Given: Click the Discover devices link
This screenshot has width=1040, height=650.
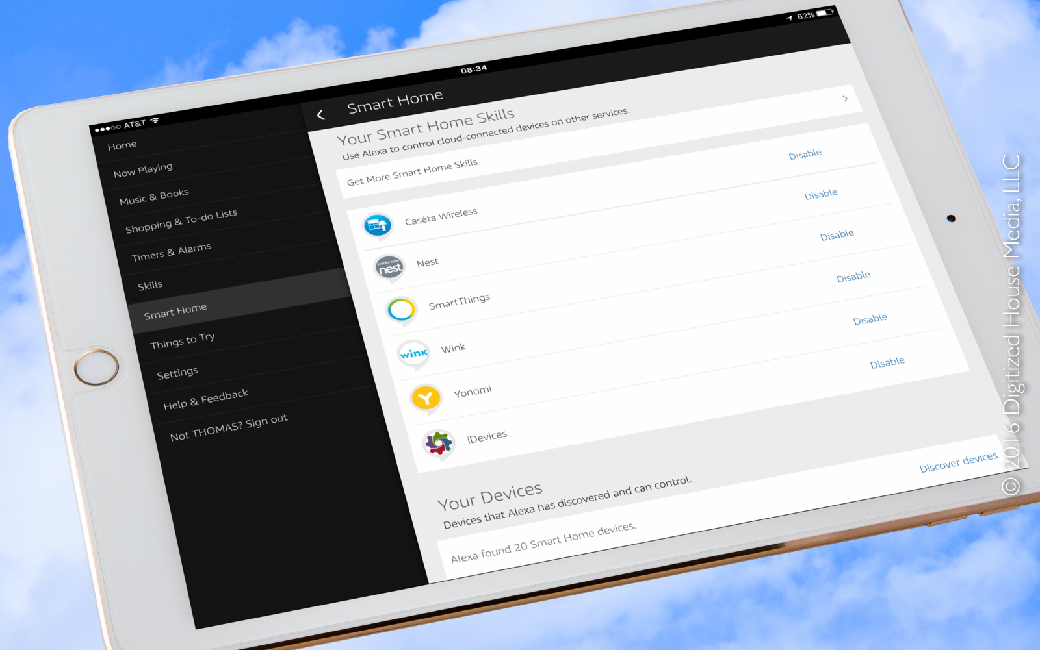Looking at the screenshot, I should pos(958,462).
